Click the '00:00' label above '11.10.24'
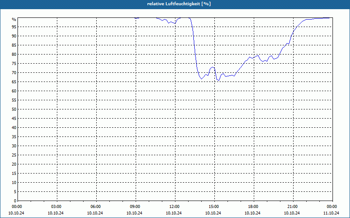The image size is (350, 218). point(332,207)
